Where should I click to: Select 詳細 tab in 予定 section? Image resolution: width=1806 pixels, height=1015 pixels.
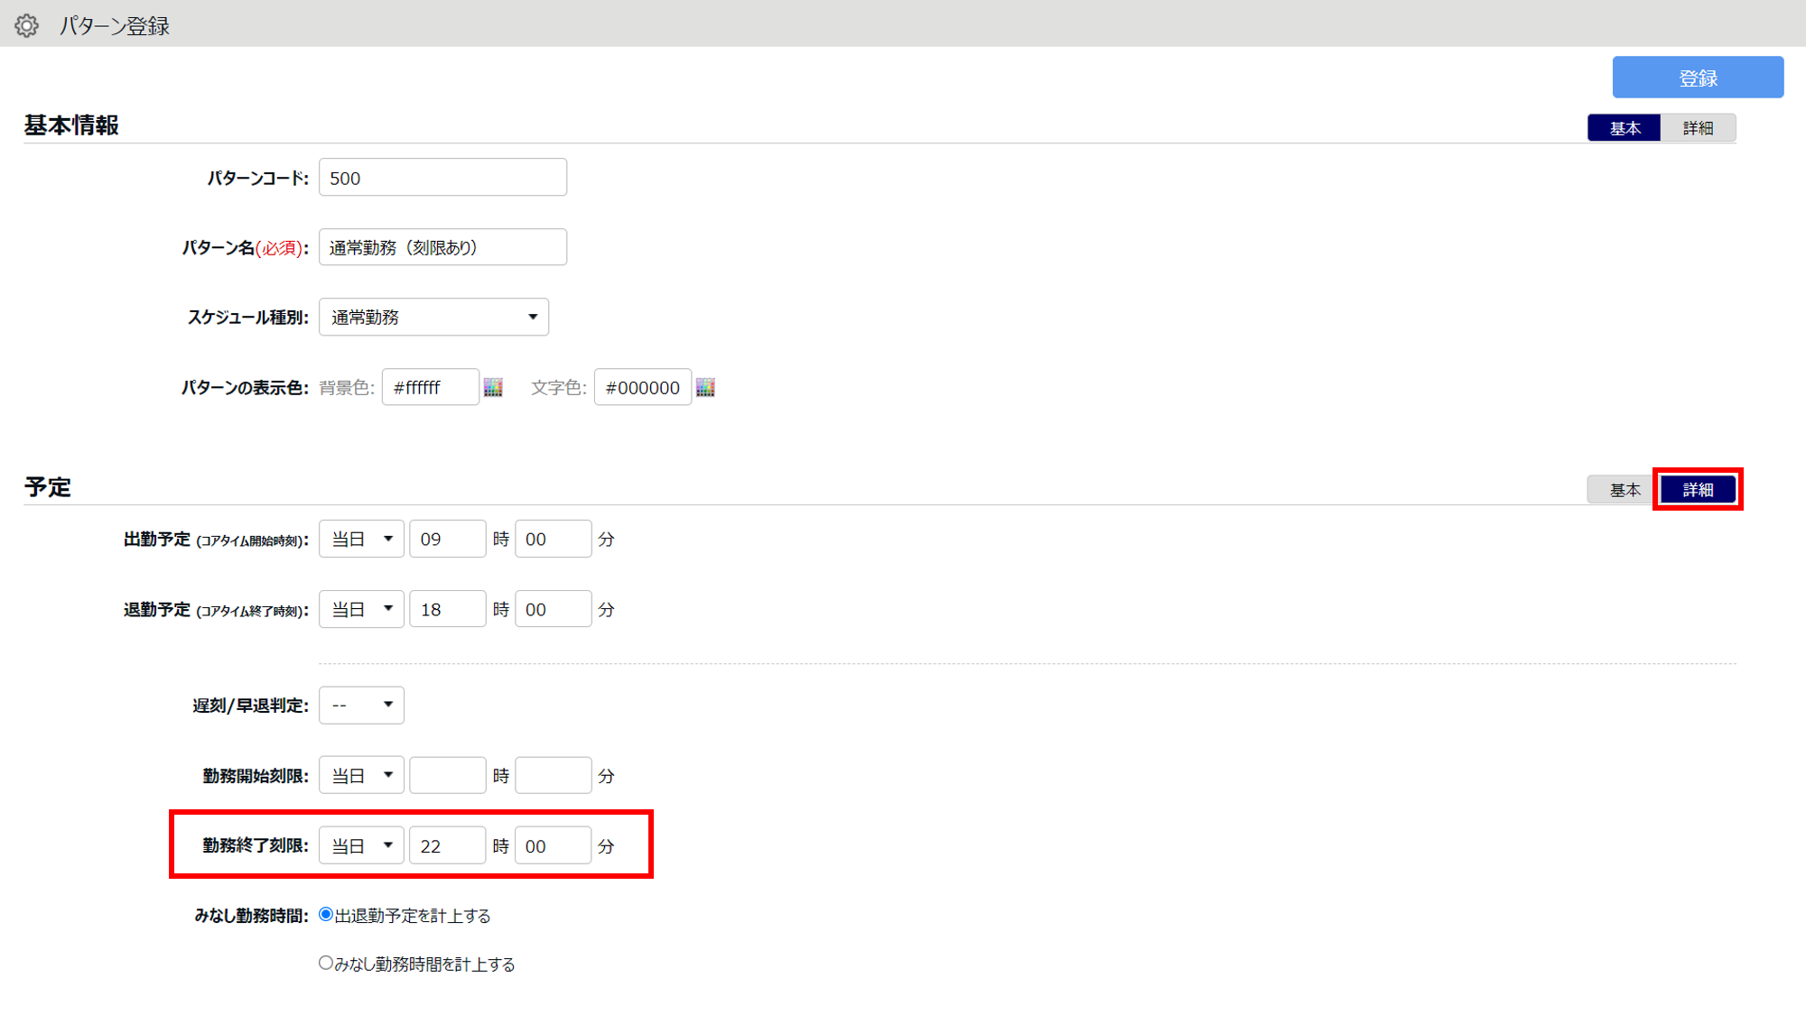point(1698,490)
